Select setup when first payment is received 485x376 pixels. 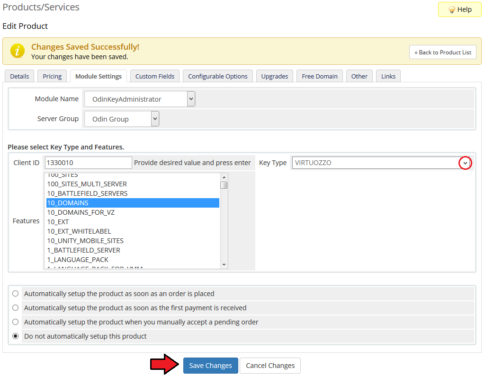pos(16,308)
